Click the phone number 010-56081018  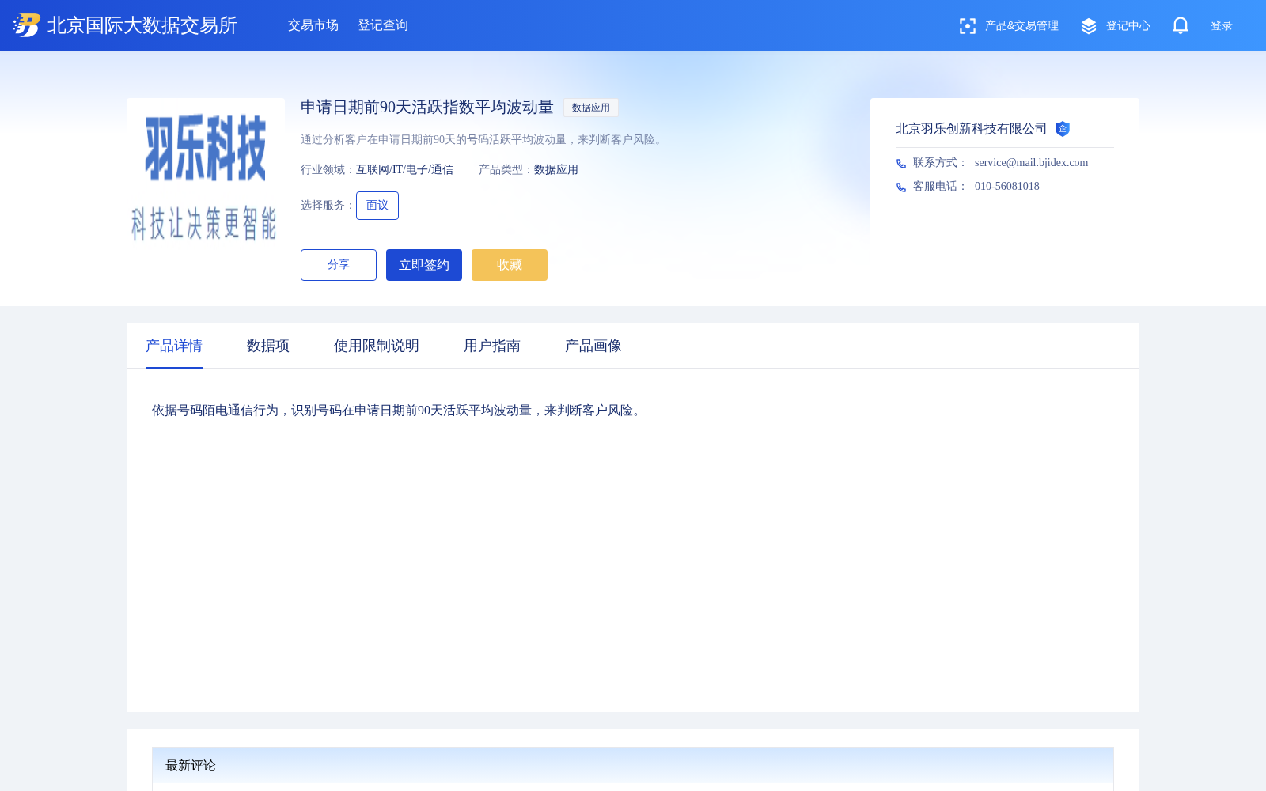pos(1007,187)
